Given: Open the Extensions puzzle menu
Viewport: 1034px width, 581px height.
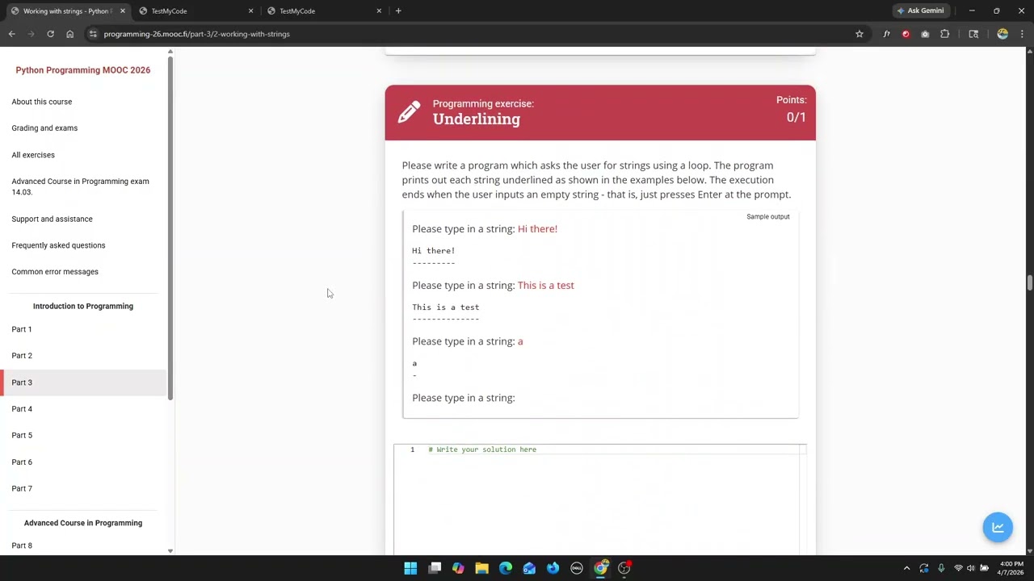Looking at the screenshot, I should click(x=944, y=34).
